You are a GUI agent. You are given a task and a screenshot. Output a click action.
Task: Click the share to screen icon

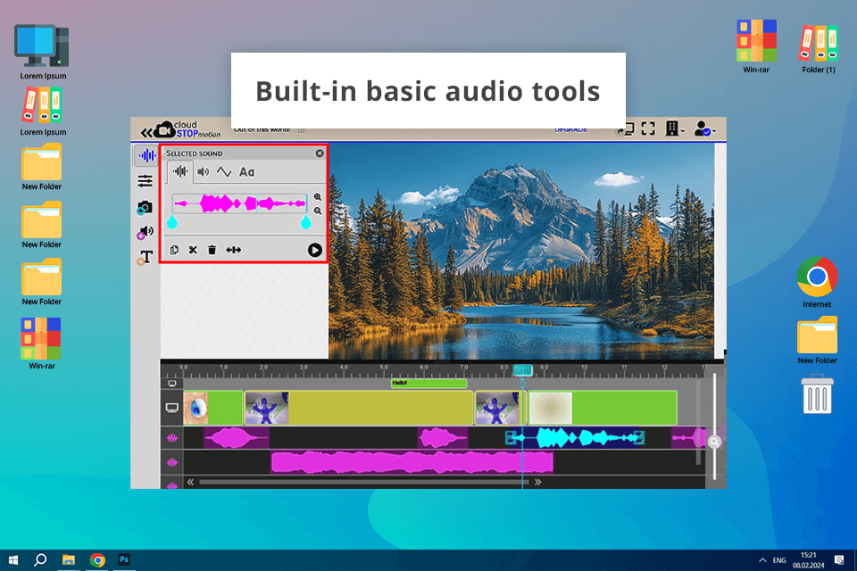coord(625,129)
